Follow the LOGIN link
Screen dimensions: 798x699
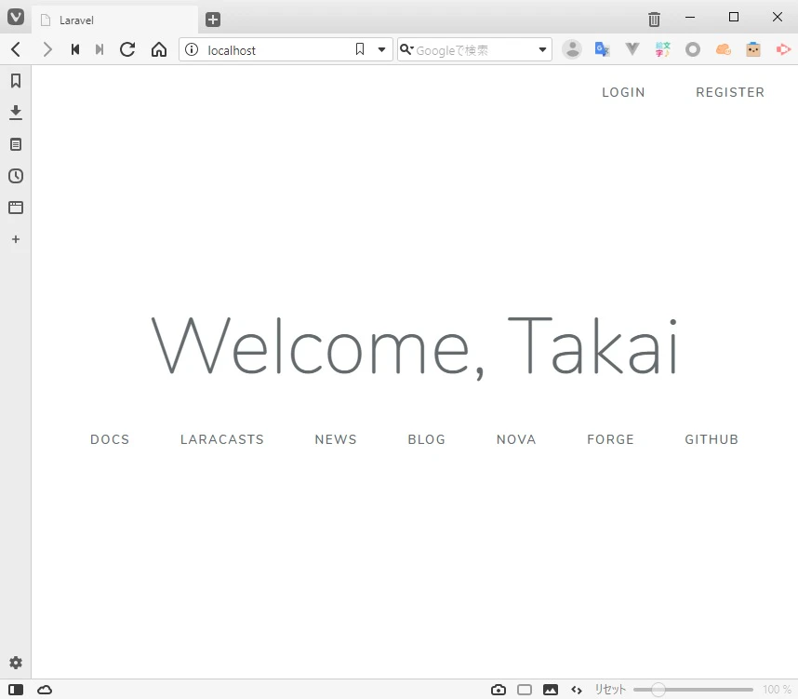click(x=623, y=92)
